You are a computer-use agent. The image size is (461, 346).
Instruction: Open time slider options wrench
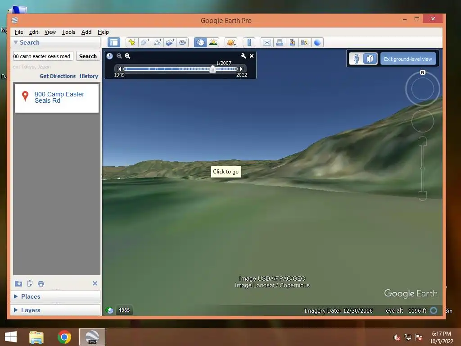click(243, 56)
